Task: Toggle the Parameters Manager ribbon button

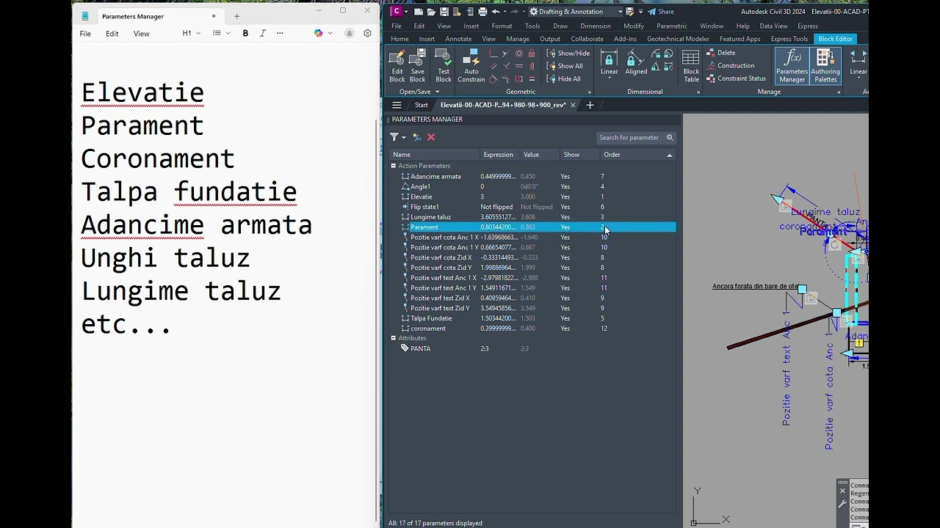Action: point(792,66)
